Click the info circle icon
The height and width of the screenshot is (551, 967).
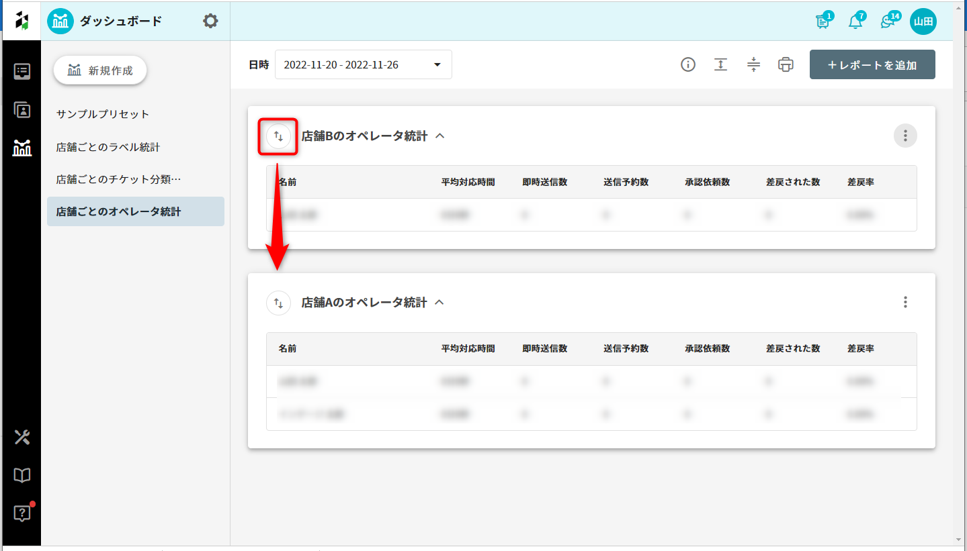pyautogui.click(x=687, y=65)
